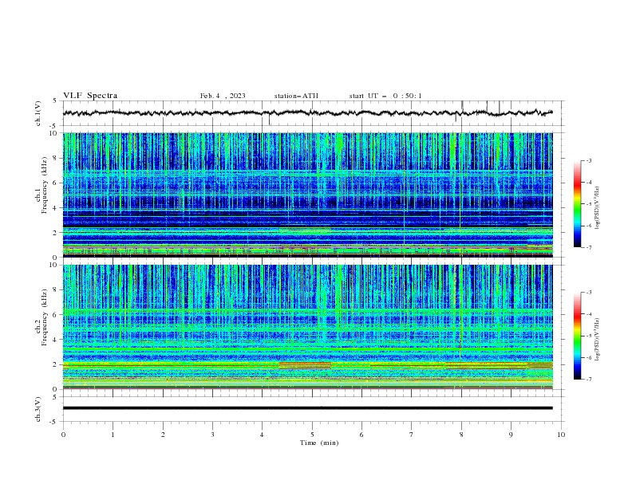
Task: Select the "start UT = 0 : 50: 1" text
Action: [385, 96]
